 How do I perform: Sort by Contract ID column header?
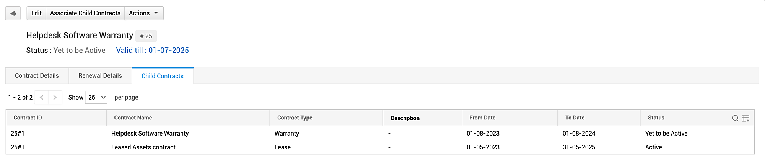point(28,118)
